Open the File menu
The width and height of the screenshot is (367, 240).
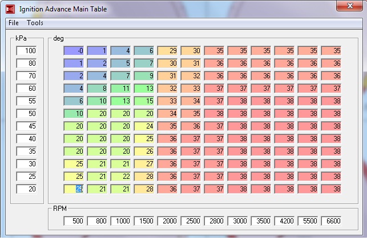14,23
